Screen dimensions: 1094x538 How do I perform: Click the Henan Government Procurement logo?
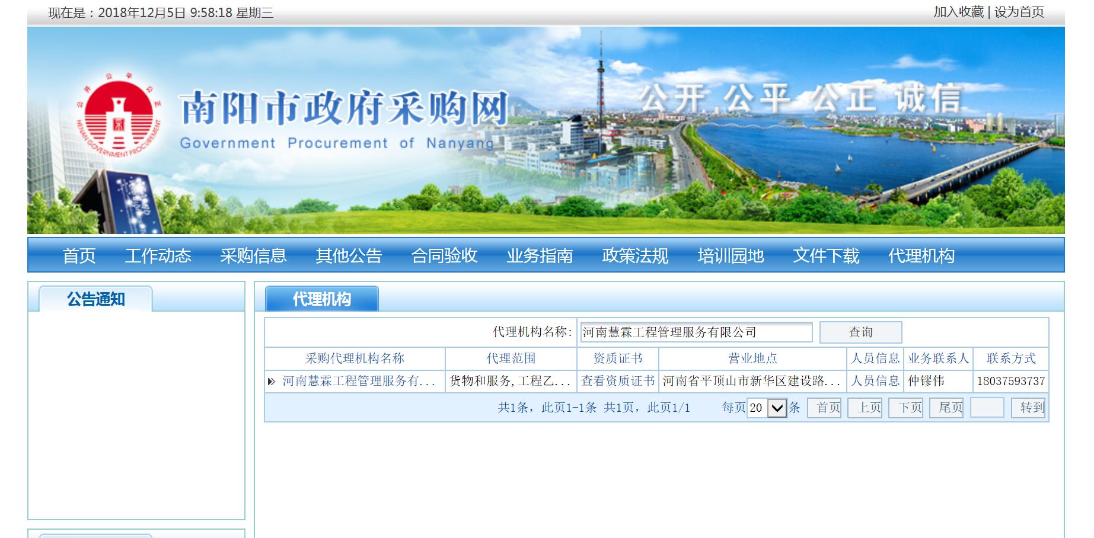119,116
